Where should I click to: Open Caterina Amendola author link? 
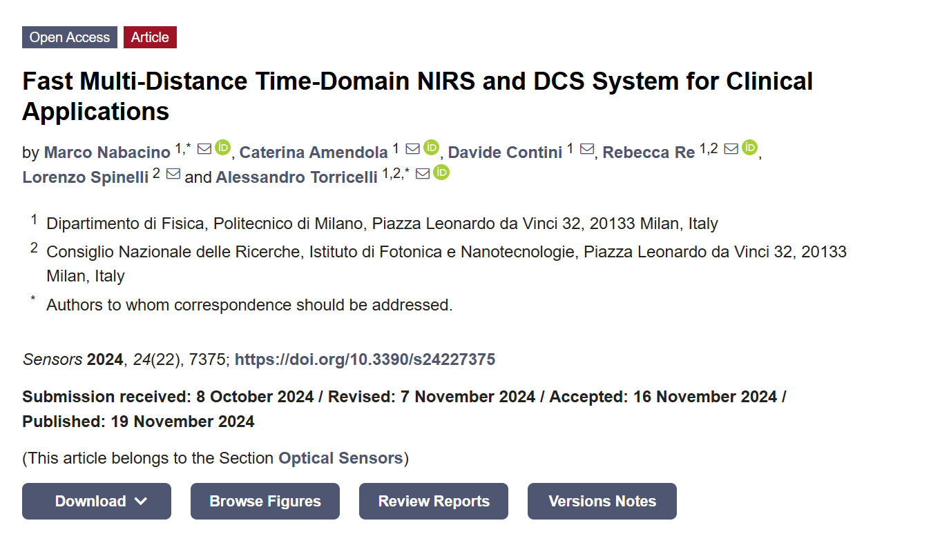point(314,152)
